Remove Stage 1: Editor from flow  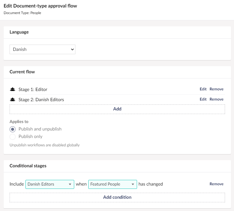point(216,89)
